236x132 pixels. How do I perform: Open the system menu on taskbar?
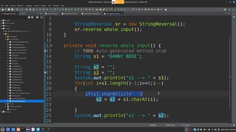coord(3,129)
